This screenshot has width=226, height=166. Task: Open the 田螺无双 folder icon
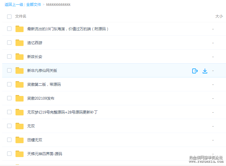click(20, 140)
